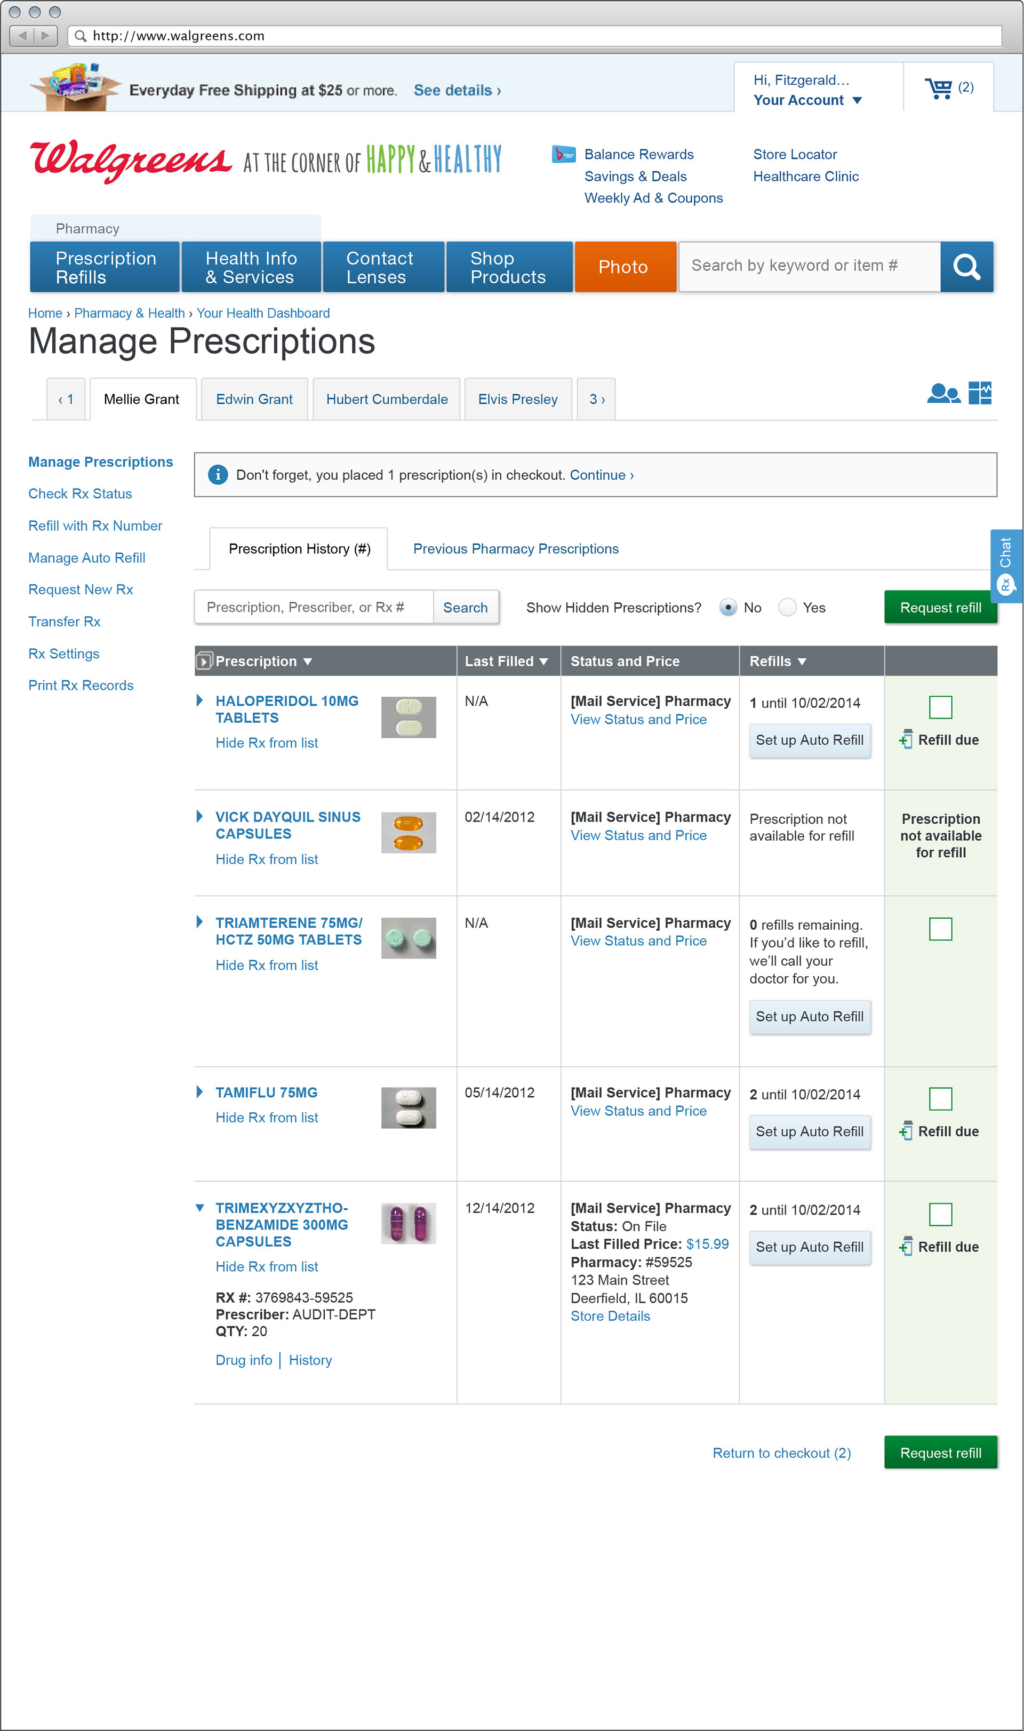Open Health Info & Services menu
This screenshot has height=1731, width=1024.
click(x=251, y=267)
